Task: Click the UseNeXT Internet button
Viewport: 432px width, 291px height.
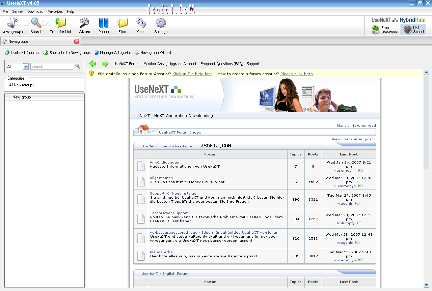Action: 22,53
